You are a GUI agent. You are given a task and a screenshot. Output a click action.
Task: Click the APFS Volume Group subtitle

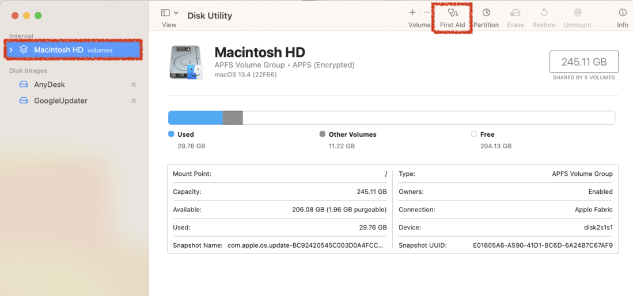tap(285, 66)
